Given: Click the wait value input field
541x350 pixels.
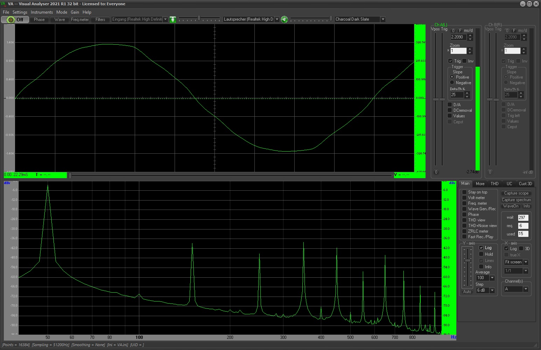Looking at the screenshot, I should [x=523, y=217].
